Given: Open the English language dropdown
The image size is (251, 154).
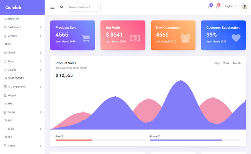Looking at the screenshot, I should tap(231, 6).
